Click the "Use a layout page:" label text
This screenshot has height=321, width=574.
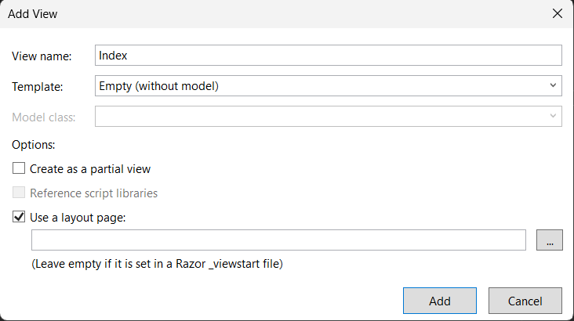pyautogui.click(x=78, y=217)
